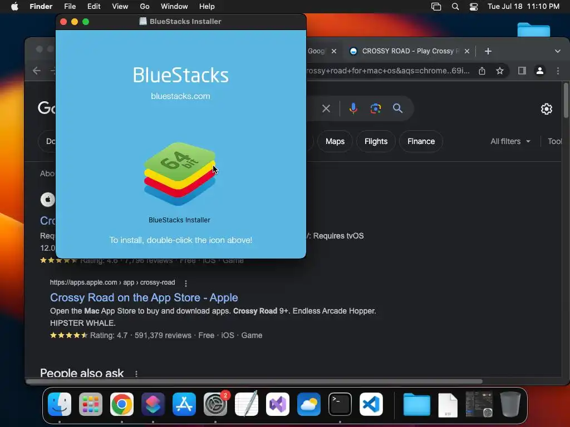The height and width of the screenshot is (427, 570).
Task: Select the Maps search filter
Action: (x=335, y=141)
